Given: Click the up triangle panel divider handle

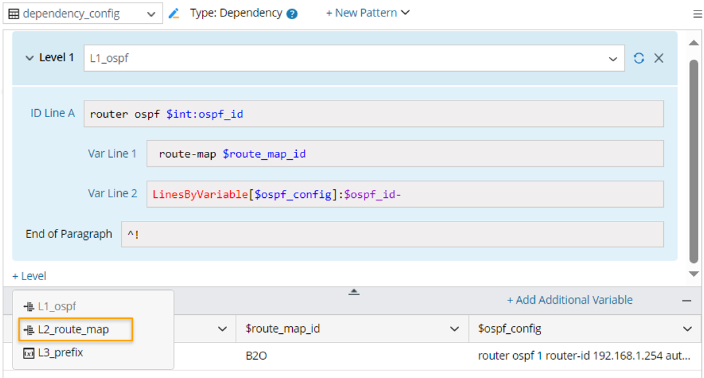Looking at the screenshot, I should coord(354,292).
